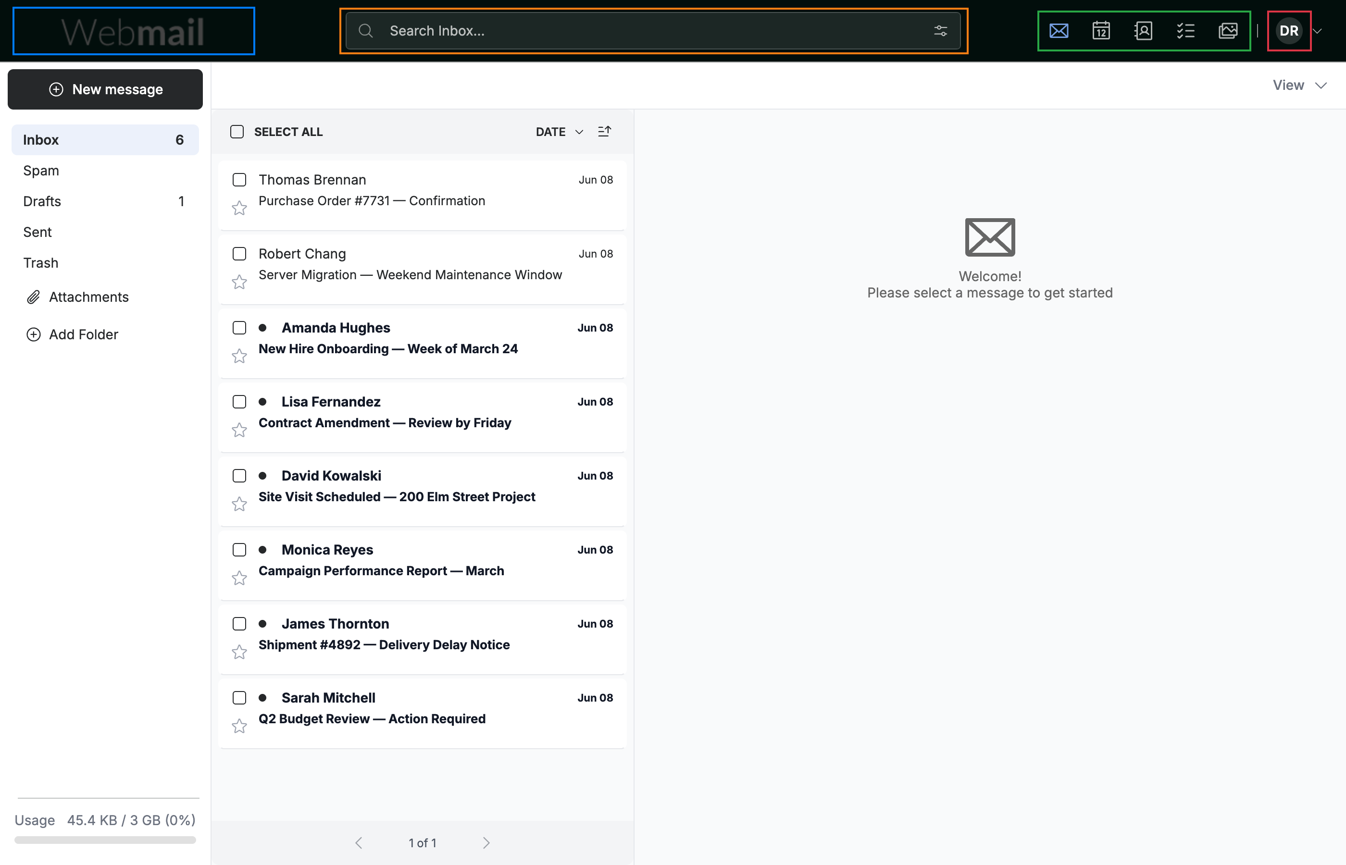
Task: Toggle the sort order icon beside DATE
Action: pos(604,132)
